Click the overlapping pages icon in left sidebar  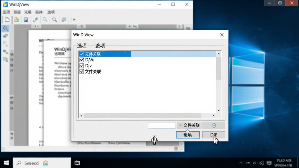pyautogui.click(x=6, y=60)
